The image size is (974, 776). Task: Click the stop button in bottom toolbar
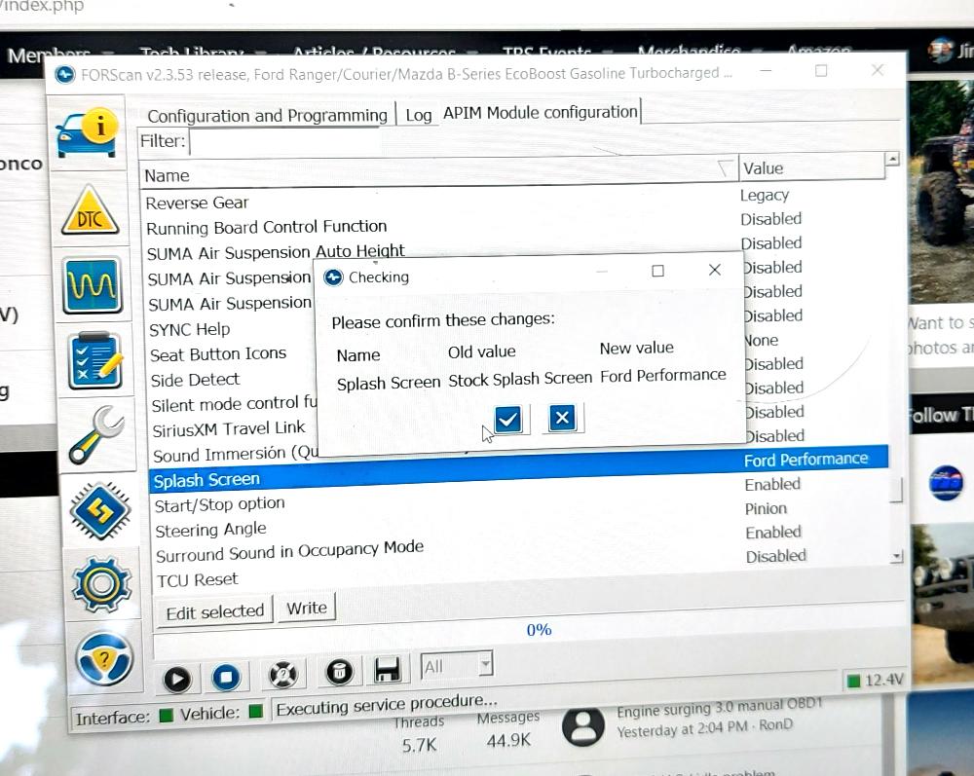[x=226, y=676]
